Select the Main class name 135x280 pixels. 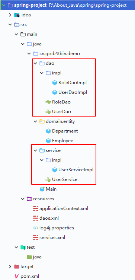51,189
